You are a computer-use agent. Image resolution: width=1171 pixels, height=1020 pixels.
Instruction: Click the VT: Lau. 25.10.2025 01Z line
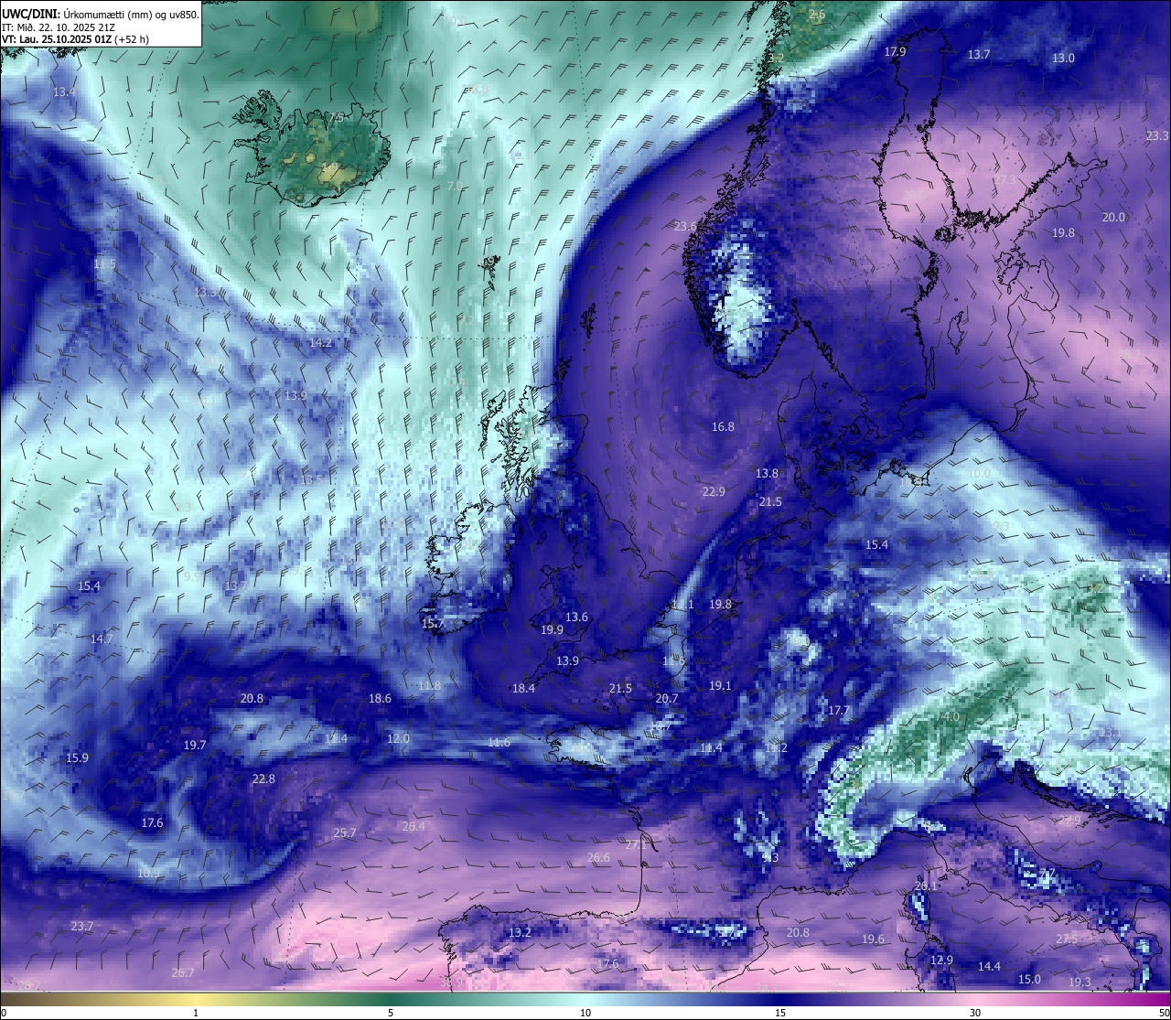75,38
